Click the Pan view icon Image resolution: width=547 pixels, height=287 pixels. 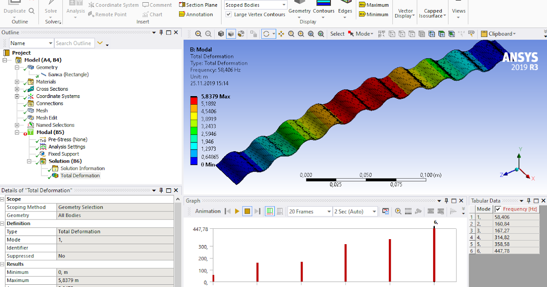[x=282, y=33]
